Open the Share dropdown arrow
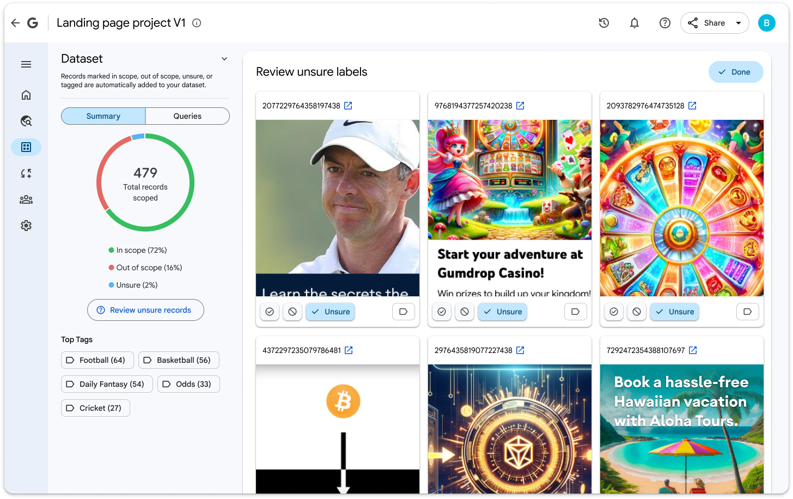Image resolution: width=793 pixels, height=499 pixels. [739, 23]
